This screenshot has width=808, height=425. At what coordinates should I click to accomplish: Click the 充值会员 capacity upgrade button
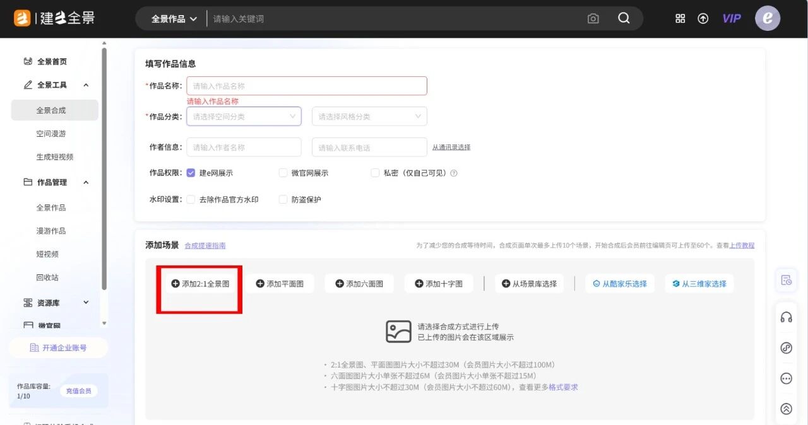pyautogui.click(x=78, y=391)
